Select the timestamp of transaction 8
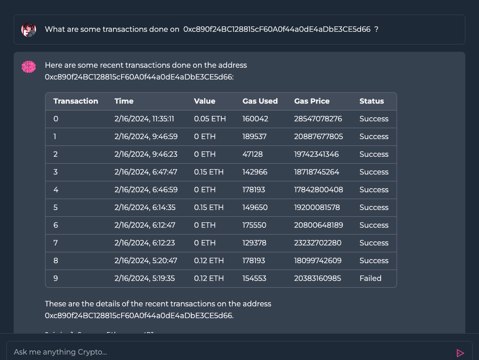Screen dimensions: 479x360 coord(145,260)
